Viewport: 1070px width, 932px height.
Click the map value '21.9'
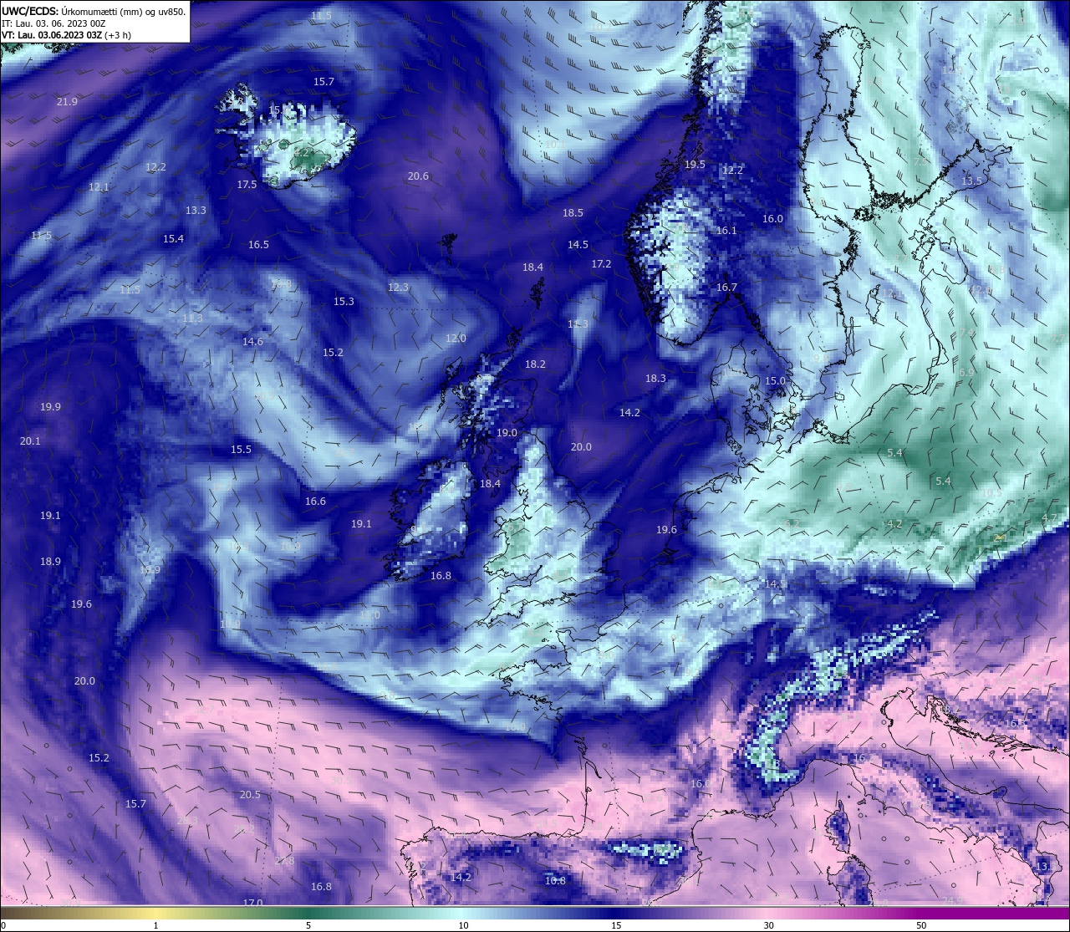coord(67,101)
